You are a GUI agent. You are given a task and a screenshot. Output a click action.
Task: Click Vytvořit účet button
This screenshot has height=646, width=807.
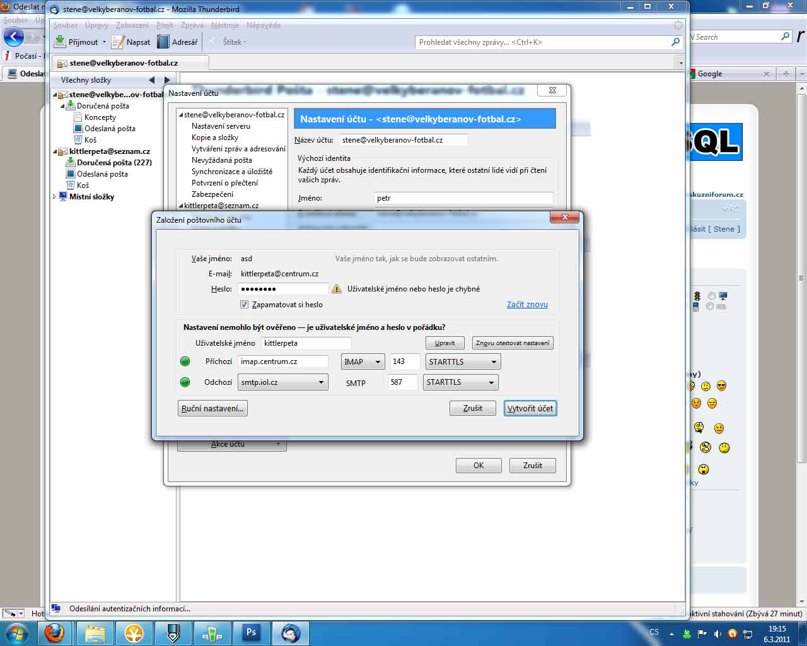(x=530, y=408)
